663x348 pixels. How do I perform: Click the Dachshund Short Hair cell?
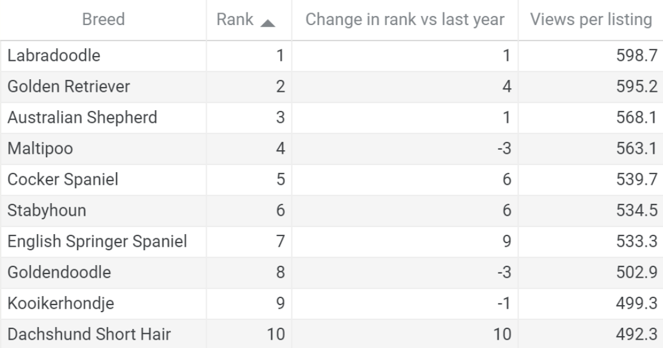103,334
